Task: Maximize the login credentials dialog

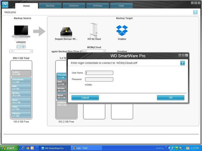Action: [x=183, y=55]
